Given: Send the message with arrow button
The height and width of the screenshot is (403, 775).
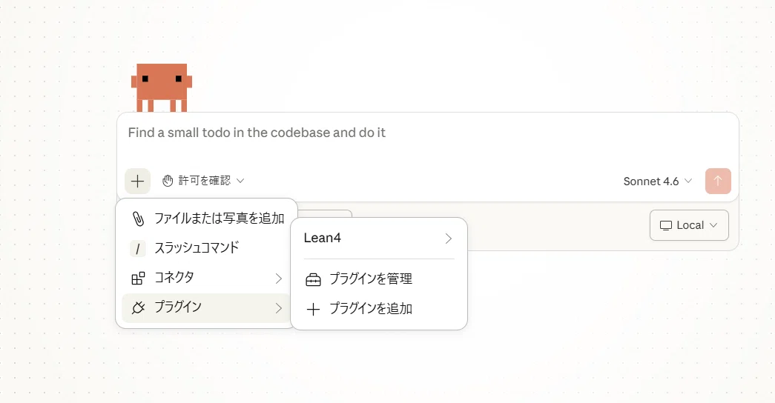Looking at the screenshot, I should click(718, 181).
